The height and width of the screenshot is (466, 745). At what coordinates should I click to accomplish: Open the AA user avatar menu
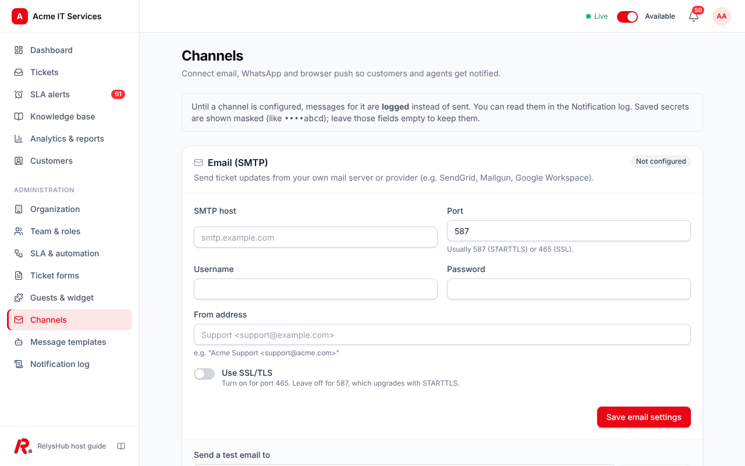722,16
